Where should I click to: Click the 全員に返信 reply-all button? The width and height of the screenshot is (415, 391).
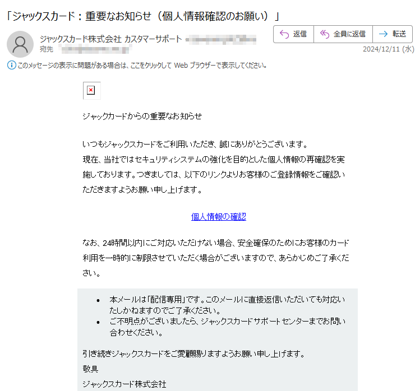click(x=343, y=34)
